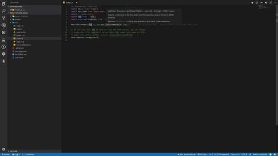Change end of line sequence via LF
The height and width of the screenshot is (156, 278).
point(250,154)
